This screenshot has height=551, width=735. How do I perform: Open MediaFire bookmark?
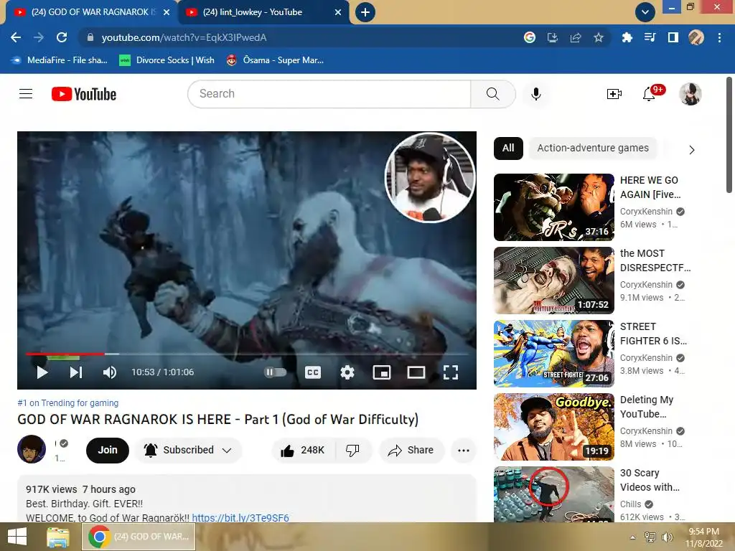(x=60, y=60)
